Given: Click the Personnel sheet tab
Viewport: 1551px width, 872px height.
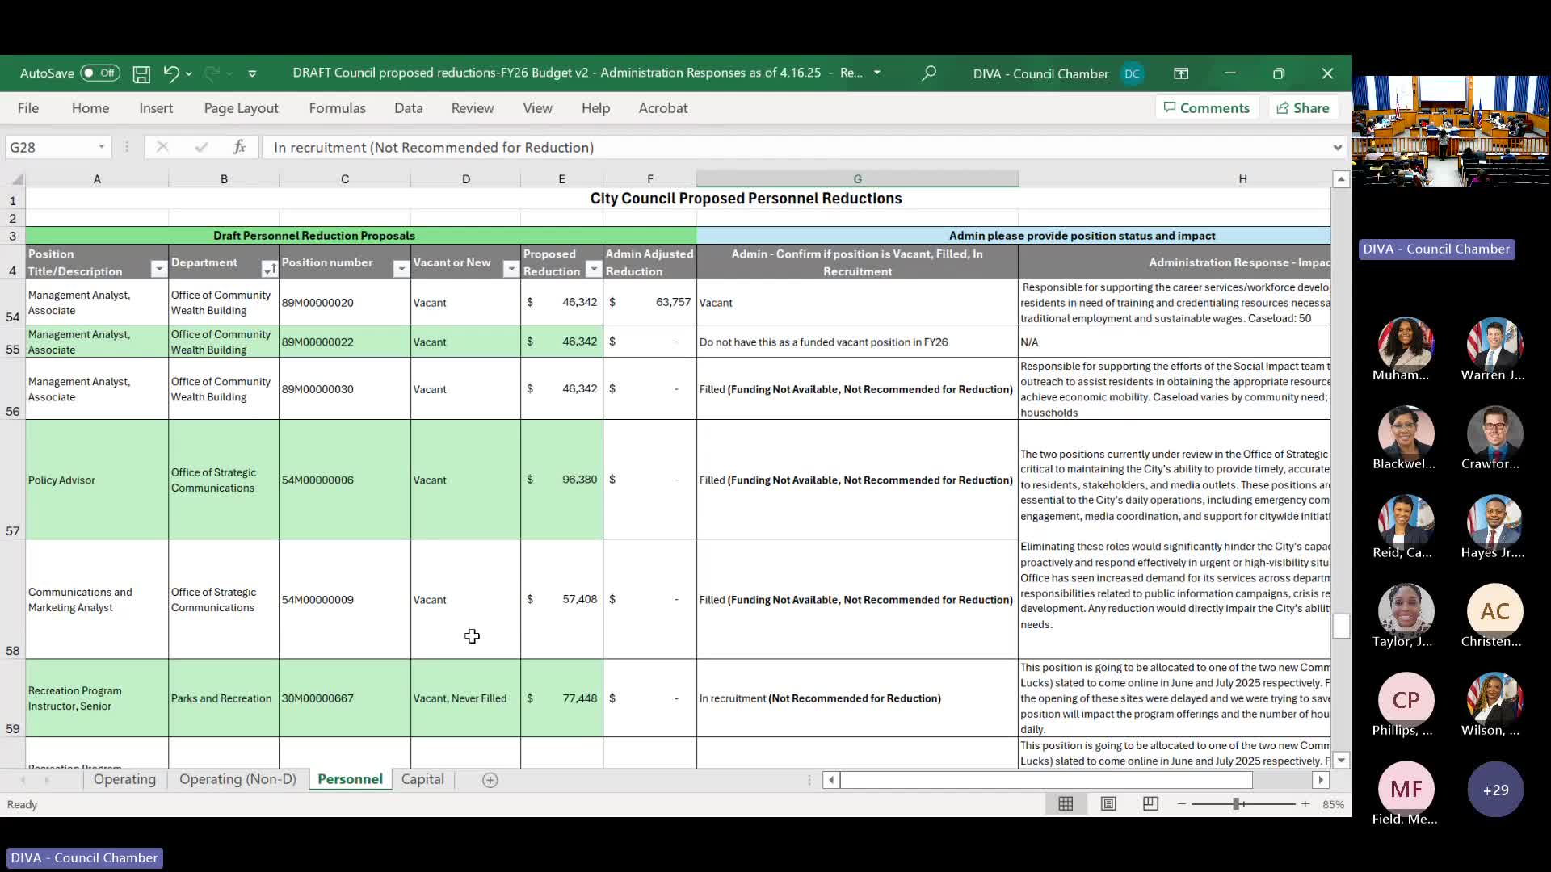Looking at the screenshot, I should 350,779.
